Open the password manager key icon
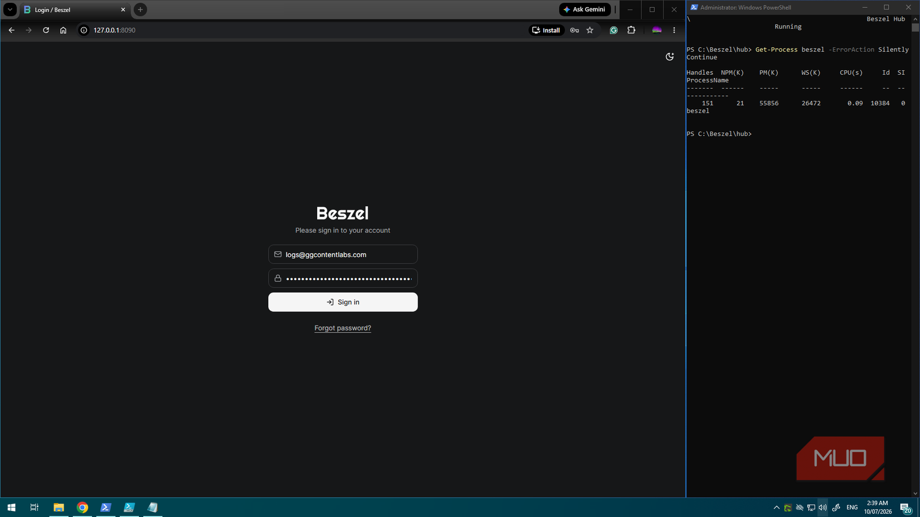920x517 pixels. 574,30
